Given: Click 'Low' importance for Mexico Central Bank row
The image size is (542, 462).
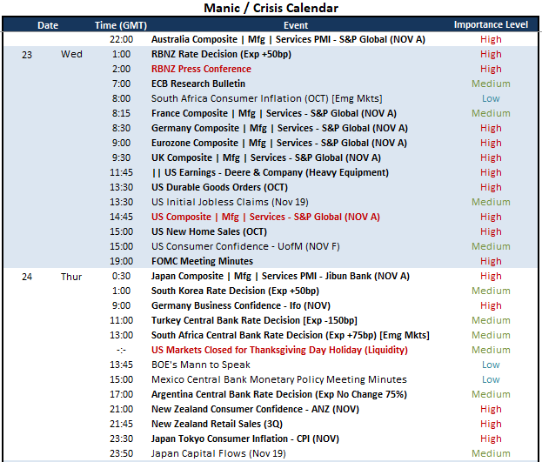Looking at the screenshot, I should pyautogui.click(x=491, y=379).
